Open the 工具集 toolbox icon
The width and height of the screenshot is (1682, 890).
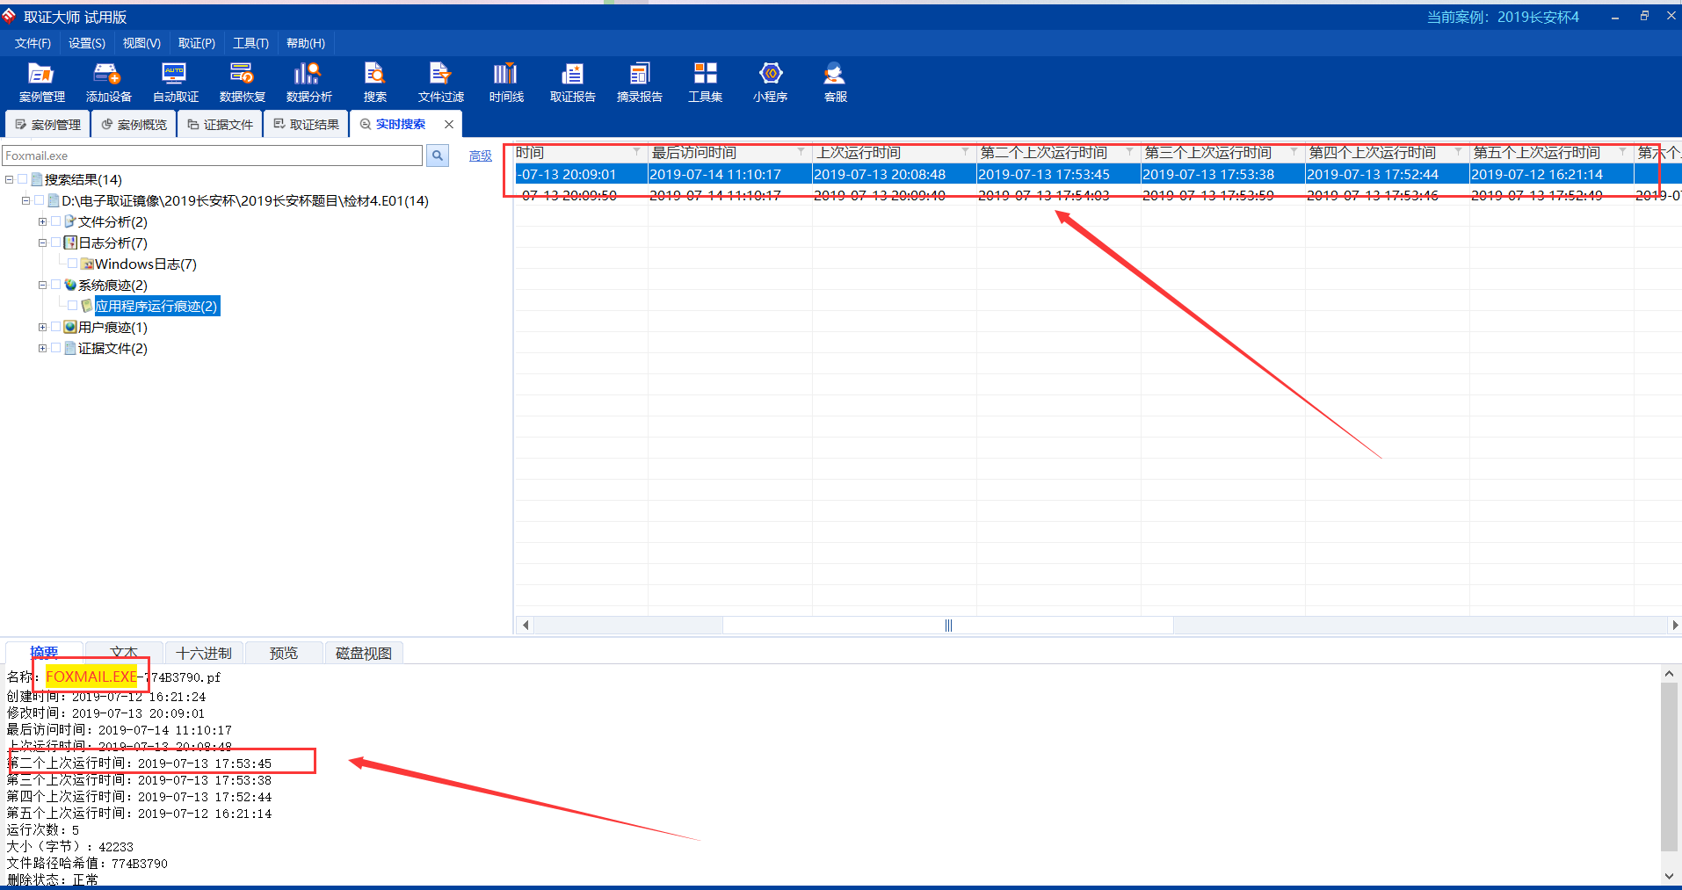(705, 83)
